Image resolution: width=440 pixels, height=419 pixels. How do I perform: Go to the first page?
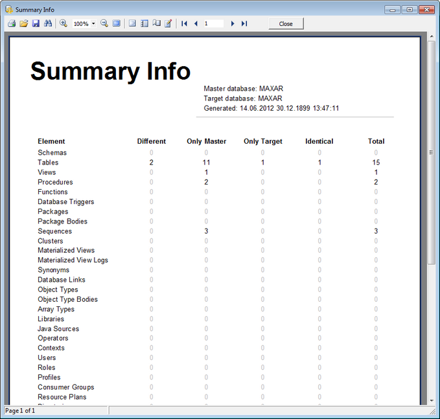tap(185, 23)
